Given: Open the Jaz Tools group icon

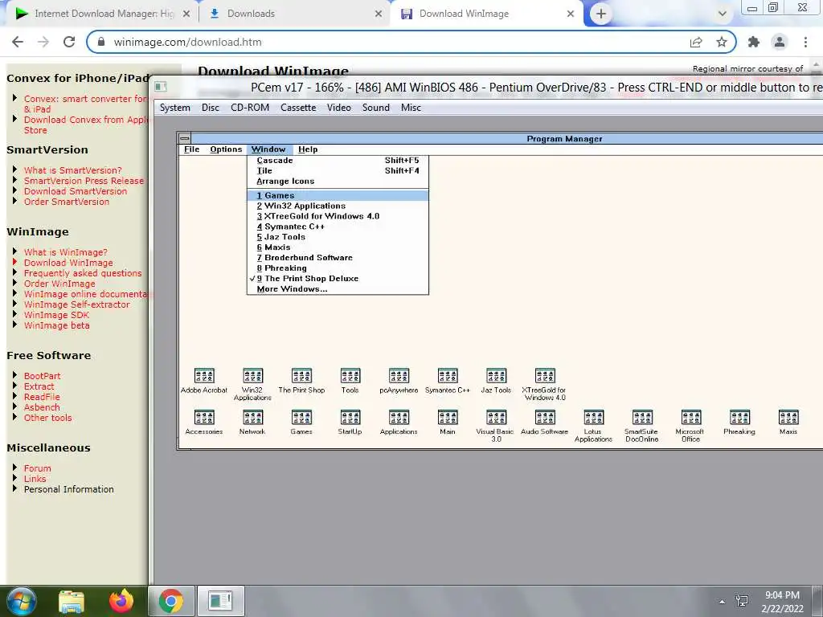Looking at the screenshot, I should click(496, 376).
